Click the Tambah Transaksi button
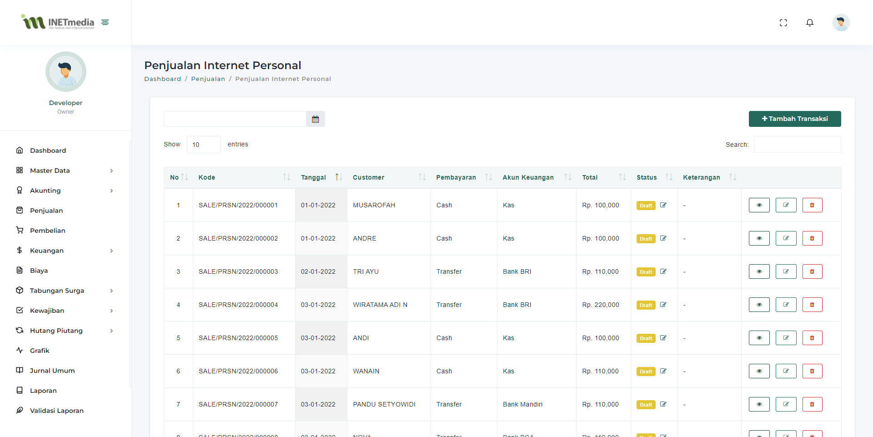 [x=794, y=119]
